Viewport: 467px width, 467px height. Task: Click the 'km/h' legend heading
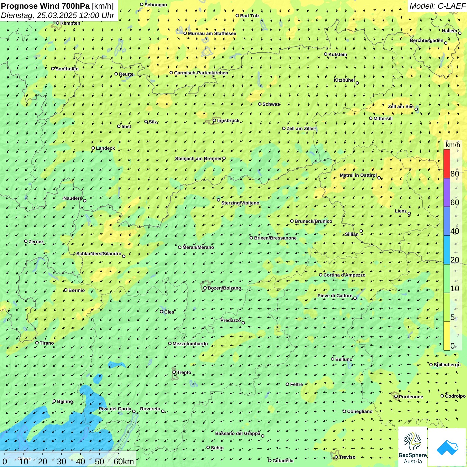pos(453,145)
